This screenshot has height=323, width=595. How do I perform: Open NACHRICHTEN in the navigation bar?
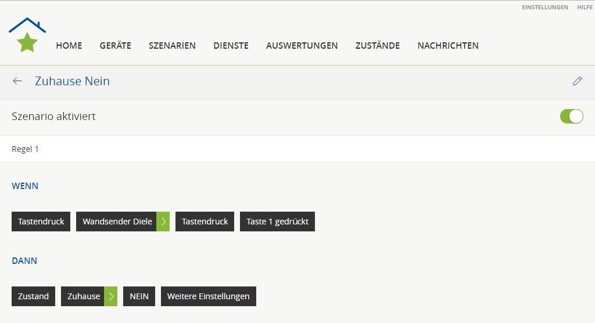point(448,45)
